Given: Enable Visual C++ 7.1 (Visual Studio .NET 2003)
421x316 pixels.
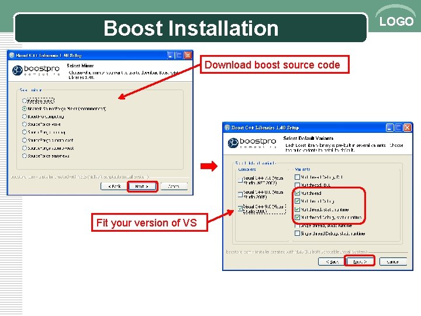Looking at the screenshot, I should 240,180.
